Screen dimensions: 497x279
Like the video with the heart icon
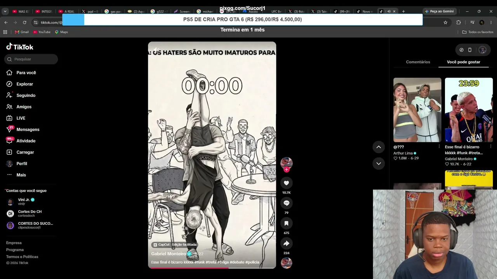coord(287,183)
